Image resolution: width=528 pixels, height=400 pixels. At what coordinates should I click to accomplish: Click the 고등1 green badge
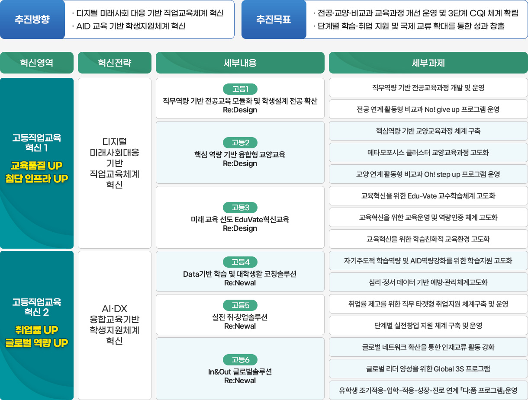click(x=240, y=89)
